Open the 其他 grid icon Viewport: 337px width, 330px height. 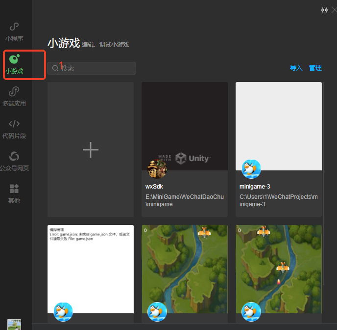tap(14, 189)
